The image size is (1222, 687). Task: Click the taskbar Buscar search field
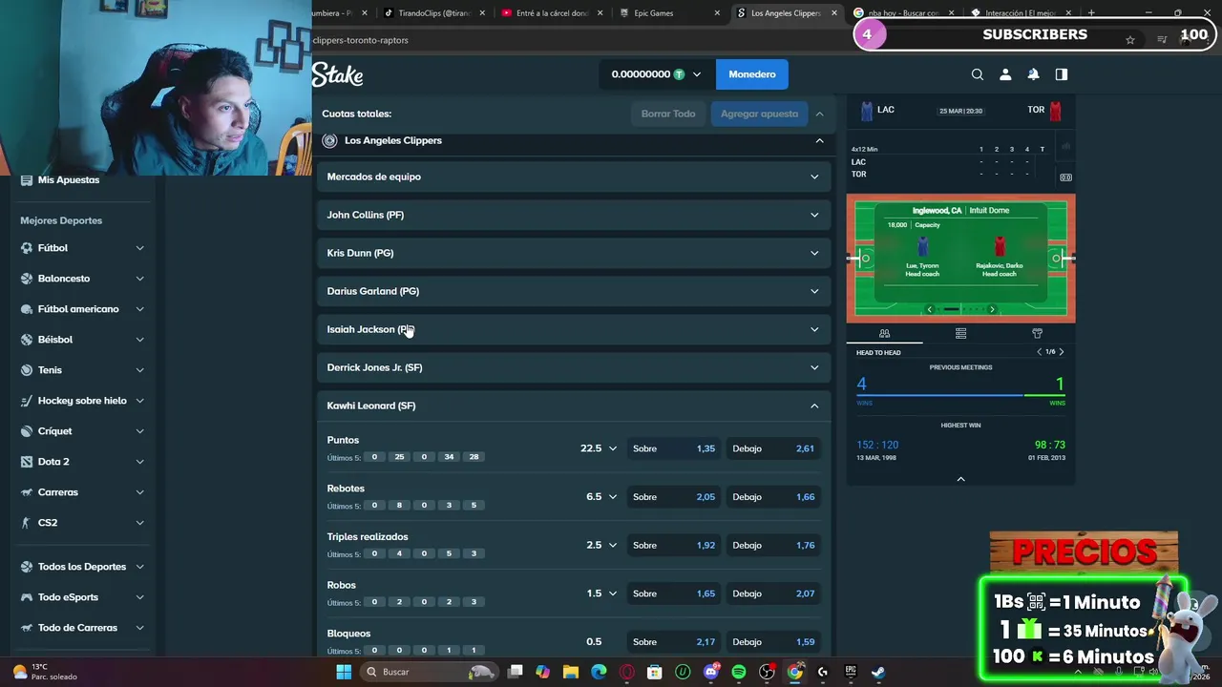pos(428,672)
